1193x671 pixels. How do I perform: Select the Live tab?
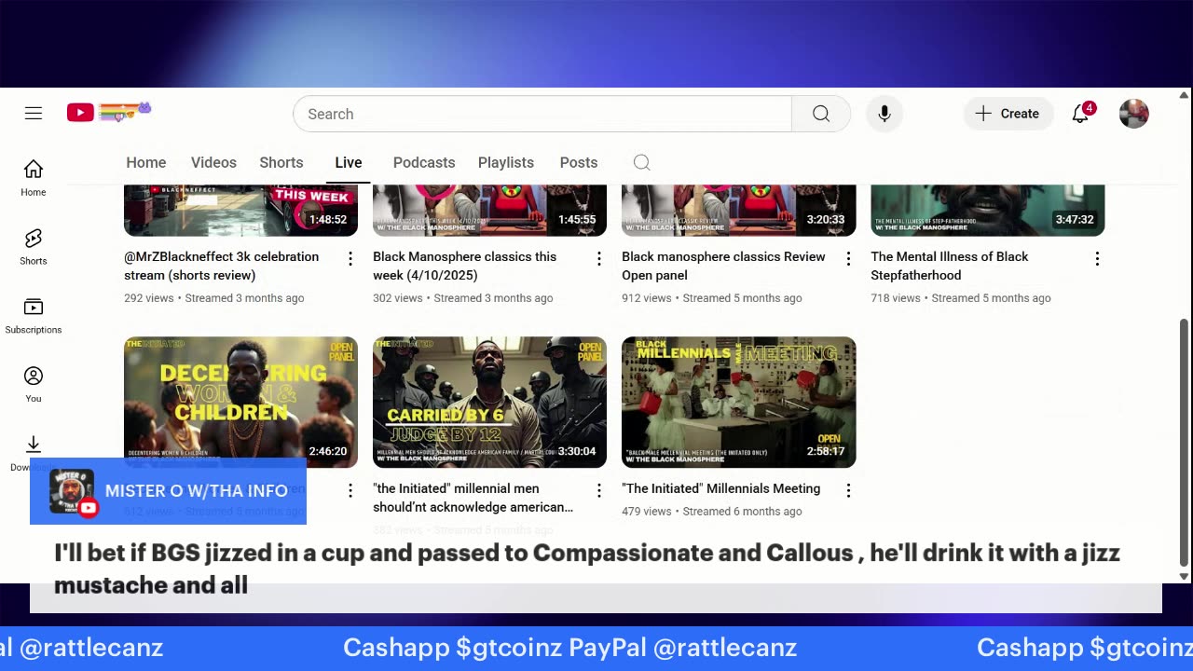349,162
